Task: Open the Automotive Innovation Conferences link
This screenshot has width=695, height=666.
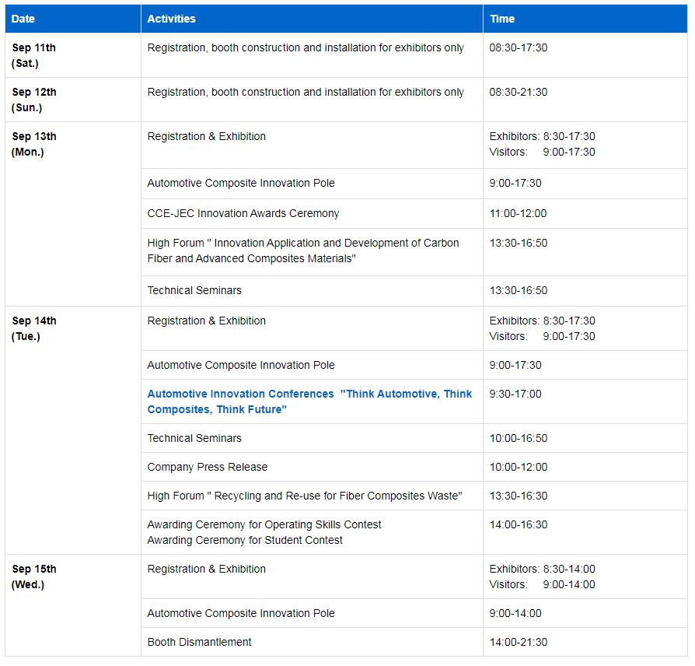Action: click(309, 401)
